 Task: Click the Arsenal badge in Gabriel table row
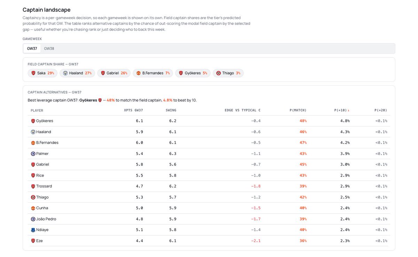[x=33, y=164]
